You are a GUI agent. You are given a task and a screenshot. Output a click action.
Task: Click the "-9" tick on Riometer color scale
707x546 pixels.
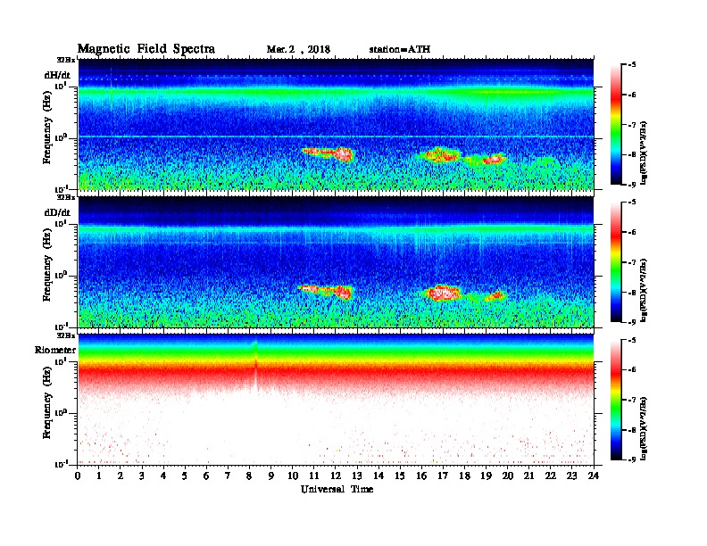[x=632, y=459]
